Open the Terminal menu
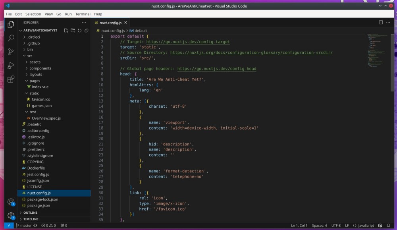The width and height of the screenshot is (397, 230). pyautogui.click(x=83, y=14)
